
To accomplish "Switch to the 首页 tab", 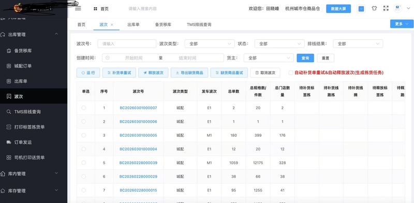I will coord(81,24).
